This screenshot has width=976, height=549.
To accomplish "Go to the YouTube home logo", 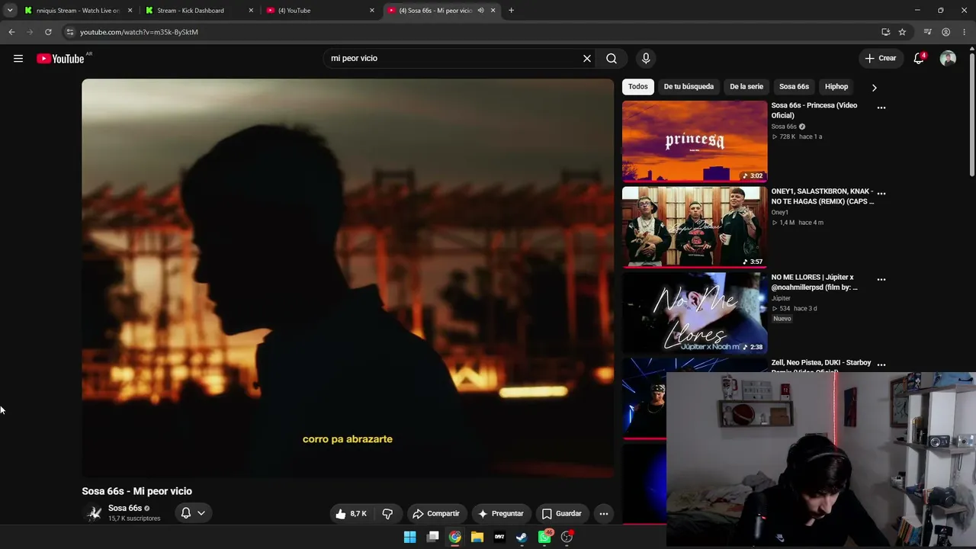I will click(x=60, y=59).
